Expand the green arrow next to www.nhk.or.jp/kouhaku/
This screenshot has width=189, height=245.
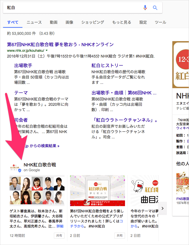click(x=47, y=51)
